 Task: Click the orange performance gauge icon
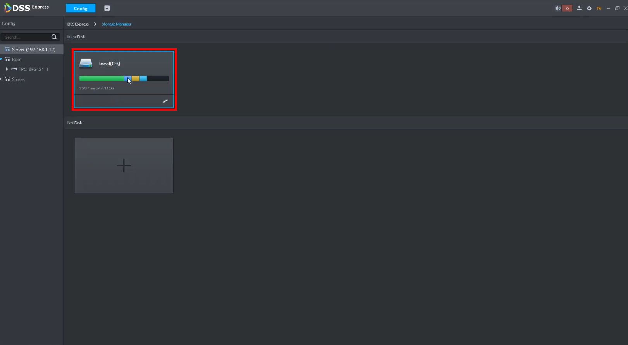(599, 8)
